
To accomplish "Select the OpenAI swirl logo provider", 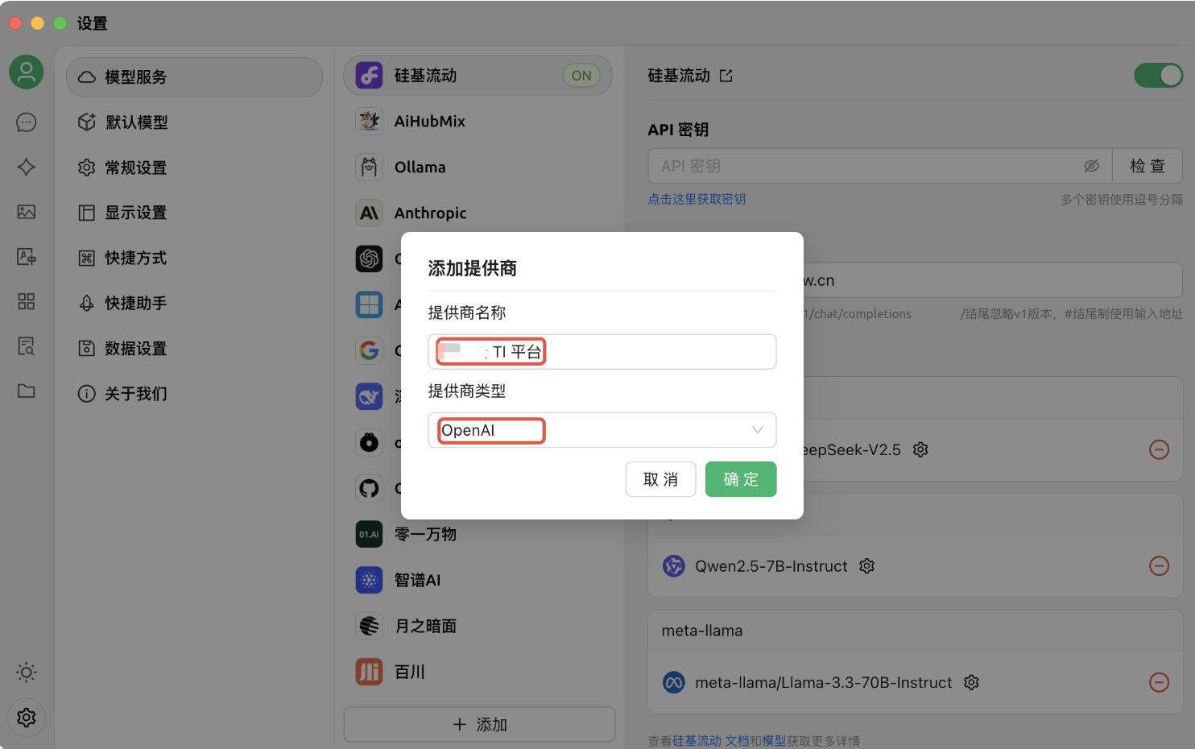I will click(370, 259).
